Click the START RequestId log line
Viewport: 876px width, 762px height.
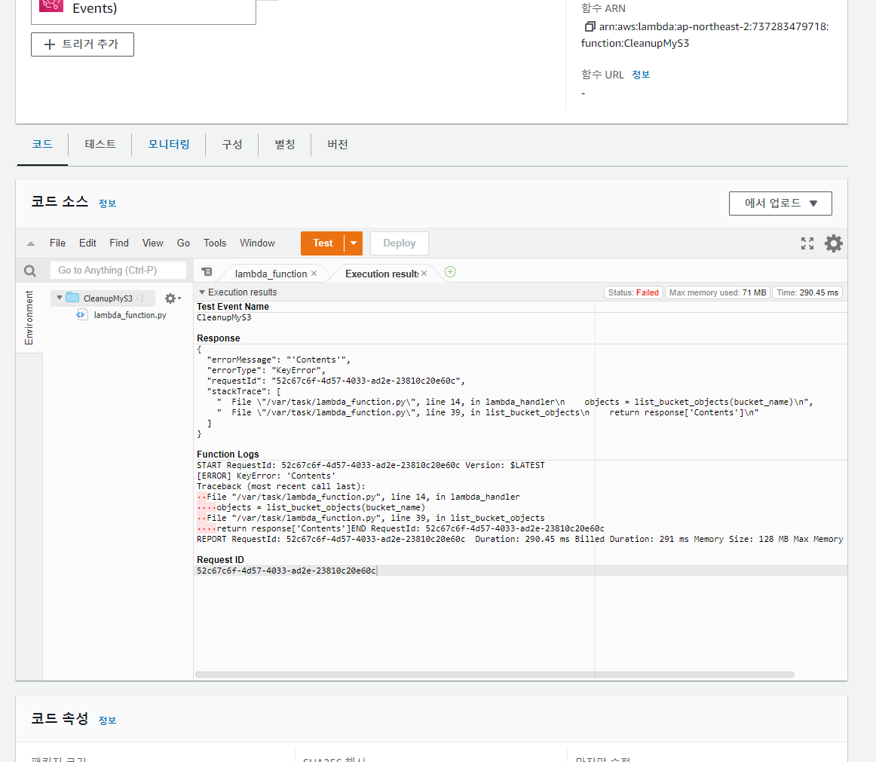tap(370, 465)
